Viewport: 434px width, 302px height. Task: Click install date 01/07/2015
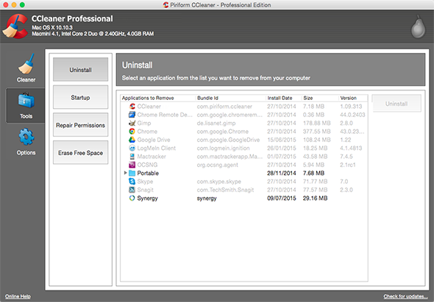click(282, 157)
